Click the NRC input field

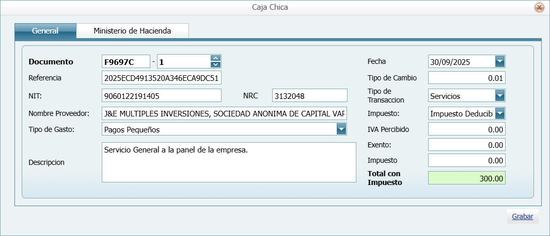click(310, 96)
